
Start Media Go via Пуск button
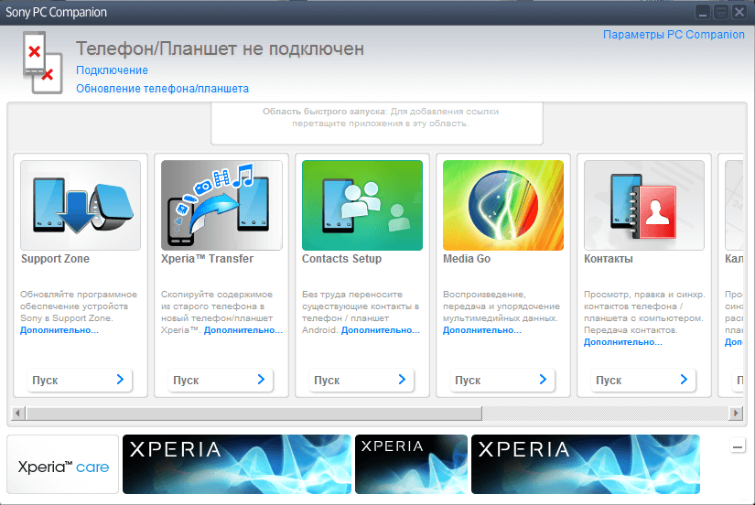click(x=502, y=380)
